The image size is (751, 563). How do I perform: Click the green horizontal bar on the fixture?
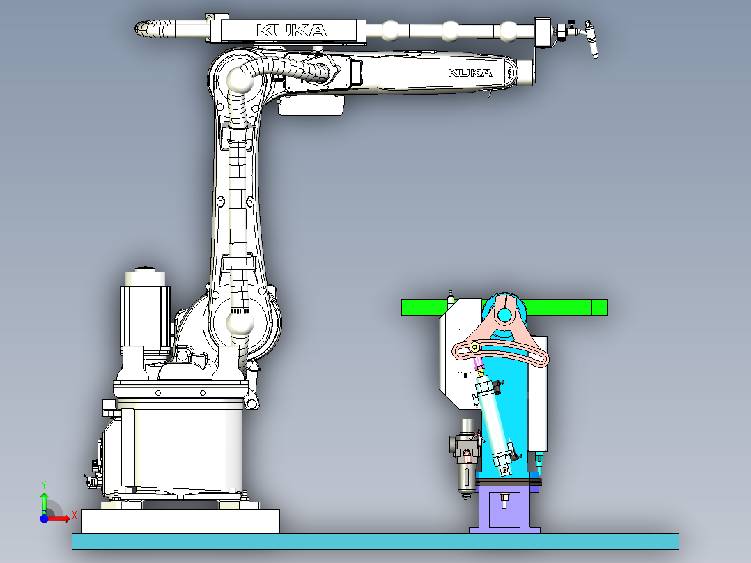click(x=504, y=307)
